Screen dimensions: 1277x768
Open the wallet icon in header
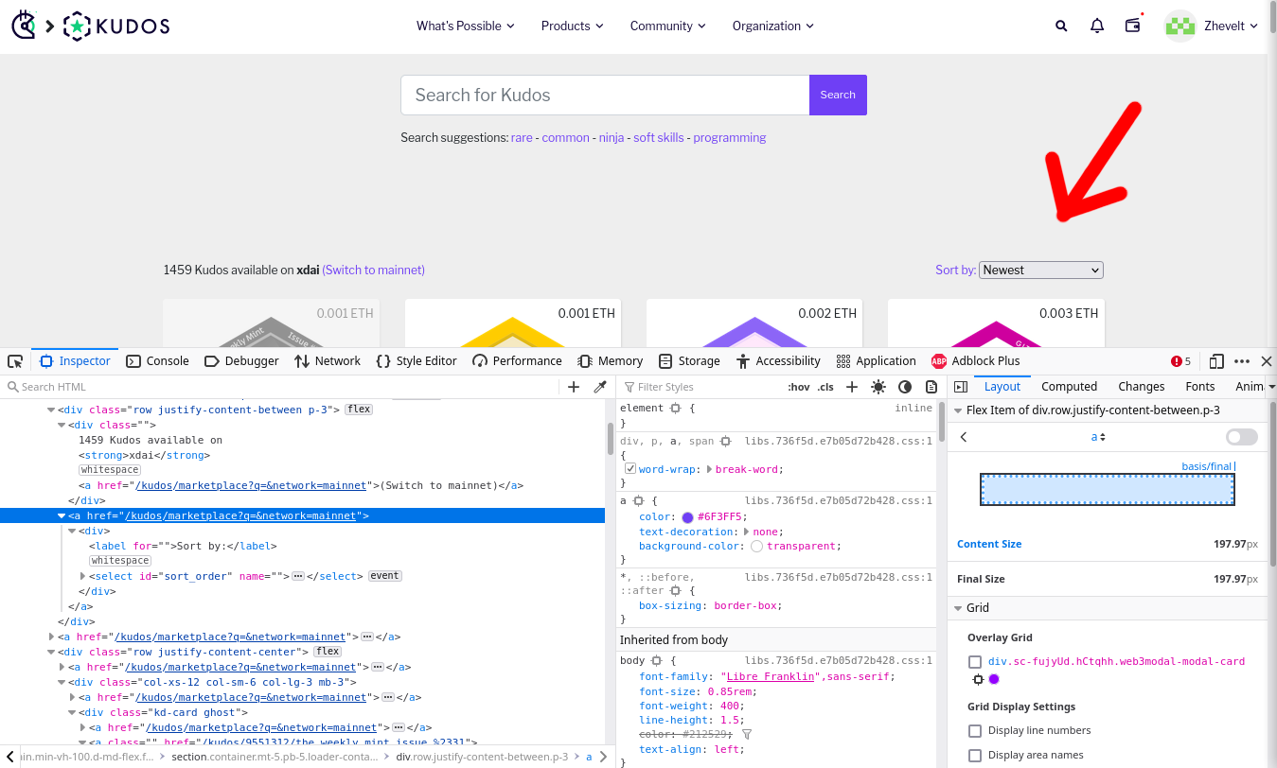pyautogui.click(x=1133, y=26)
